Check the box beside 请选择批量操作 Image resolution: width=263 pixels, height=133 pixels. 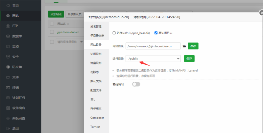(x=52, y=42)
